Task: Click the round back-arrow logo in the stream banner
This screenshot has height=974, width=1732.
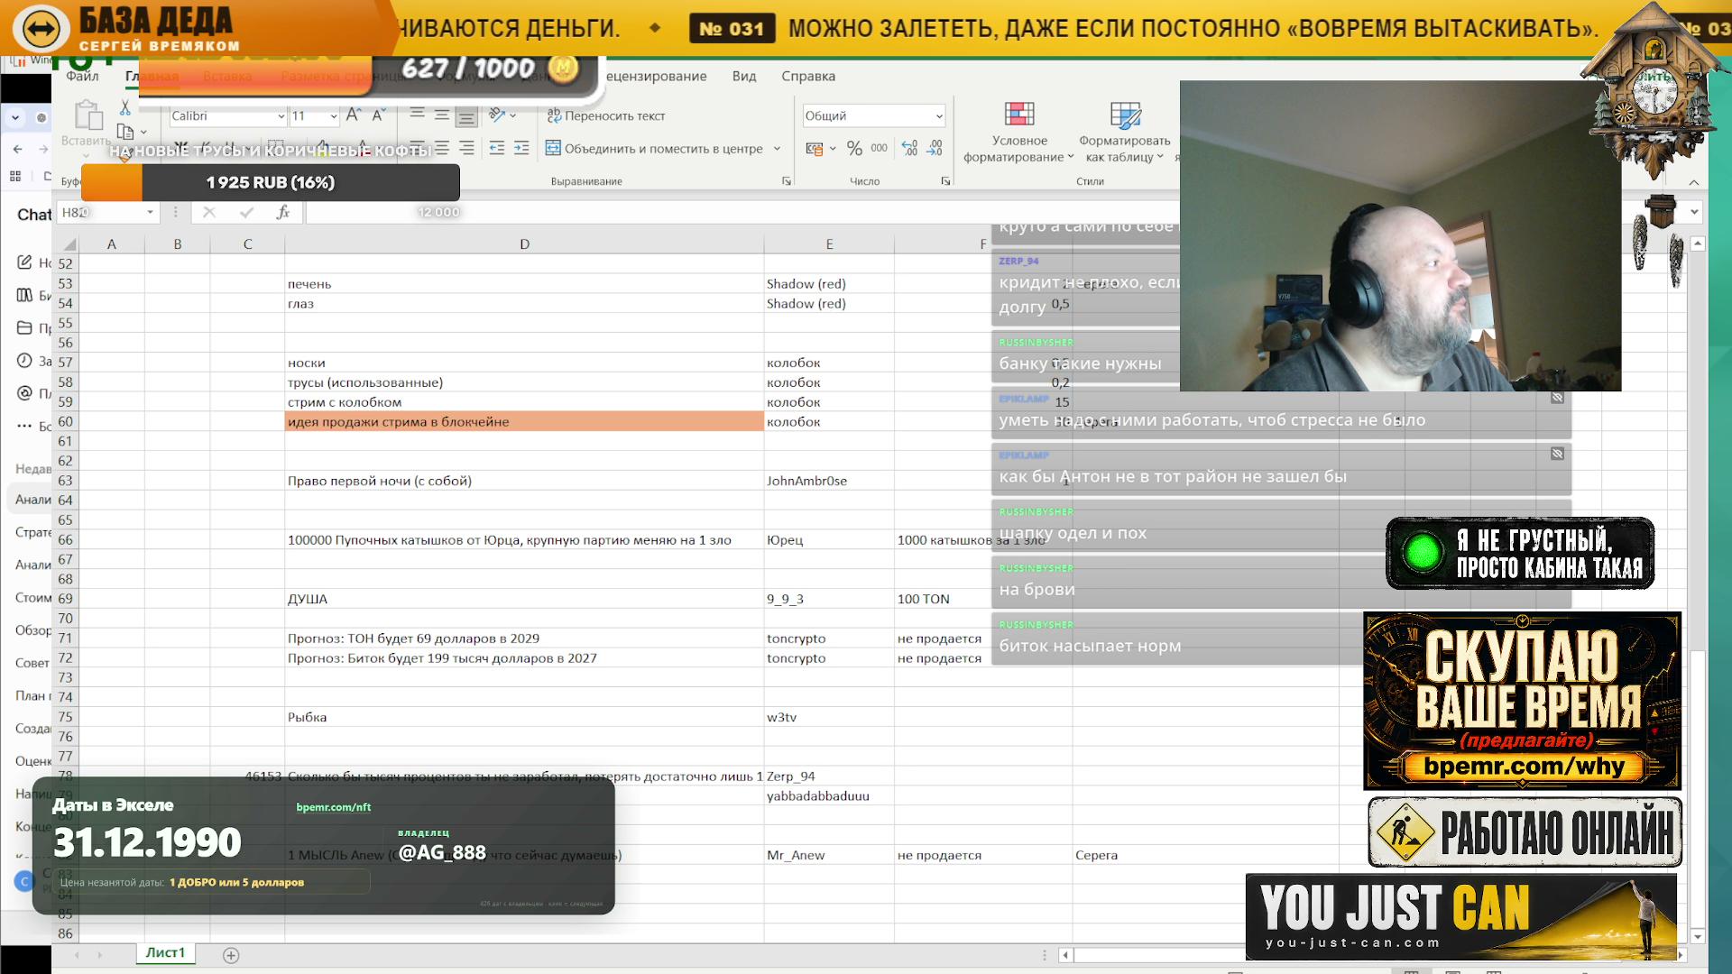Action: pos(41,29)
